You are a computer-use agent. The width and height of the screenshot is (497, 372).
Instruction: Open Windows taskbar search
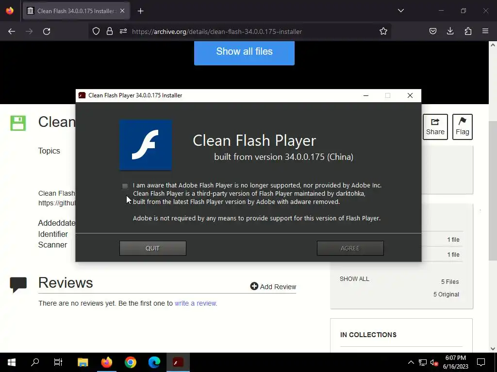pos(35,362)
